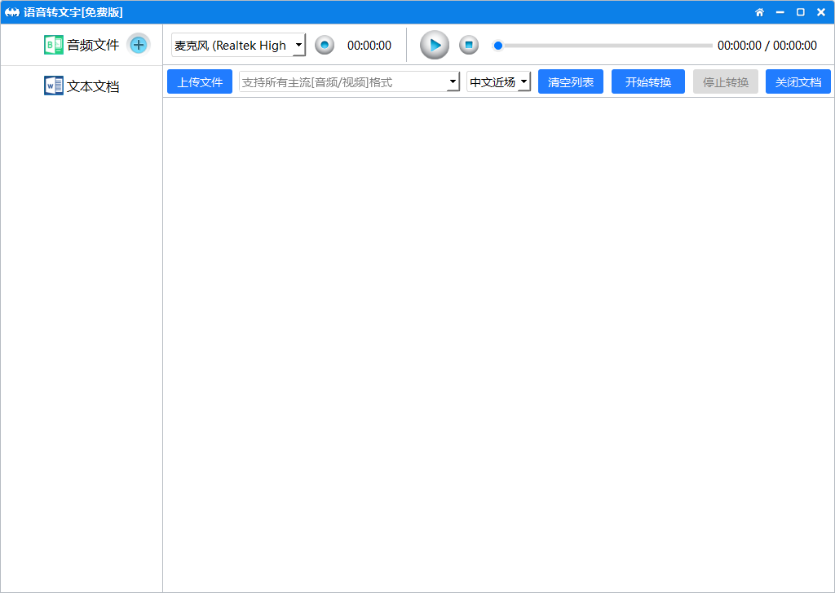835x593 pixels.
Task: Select the 音频文件 sidebar tab
Action: (x=92, y=46)
